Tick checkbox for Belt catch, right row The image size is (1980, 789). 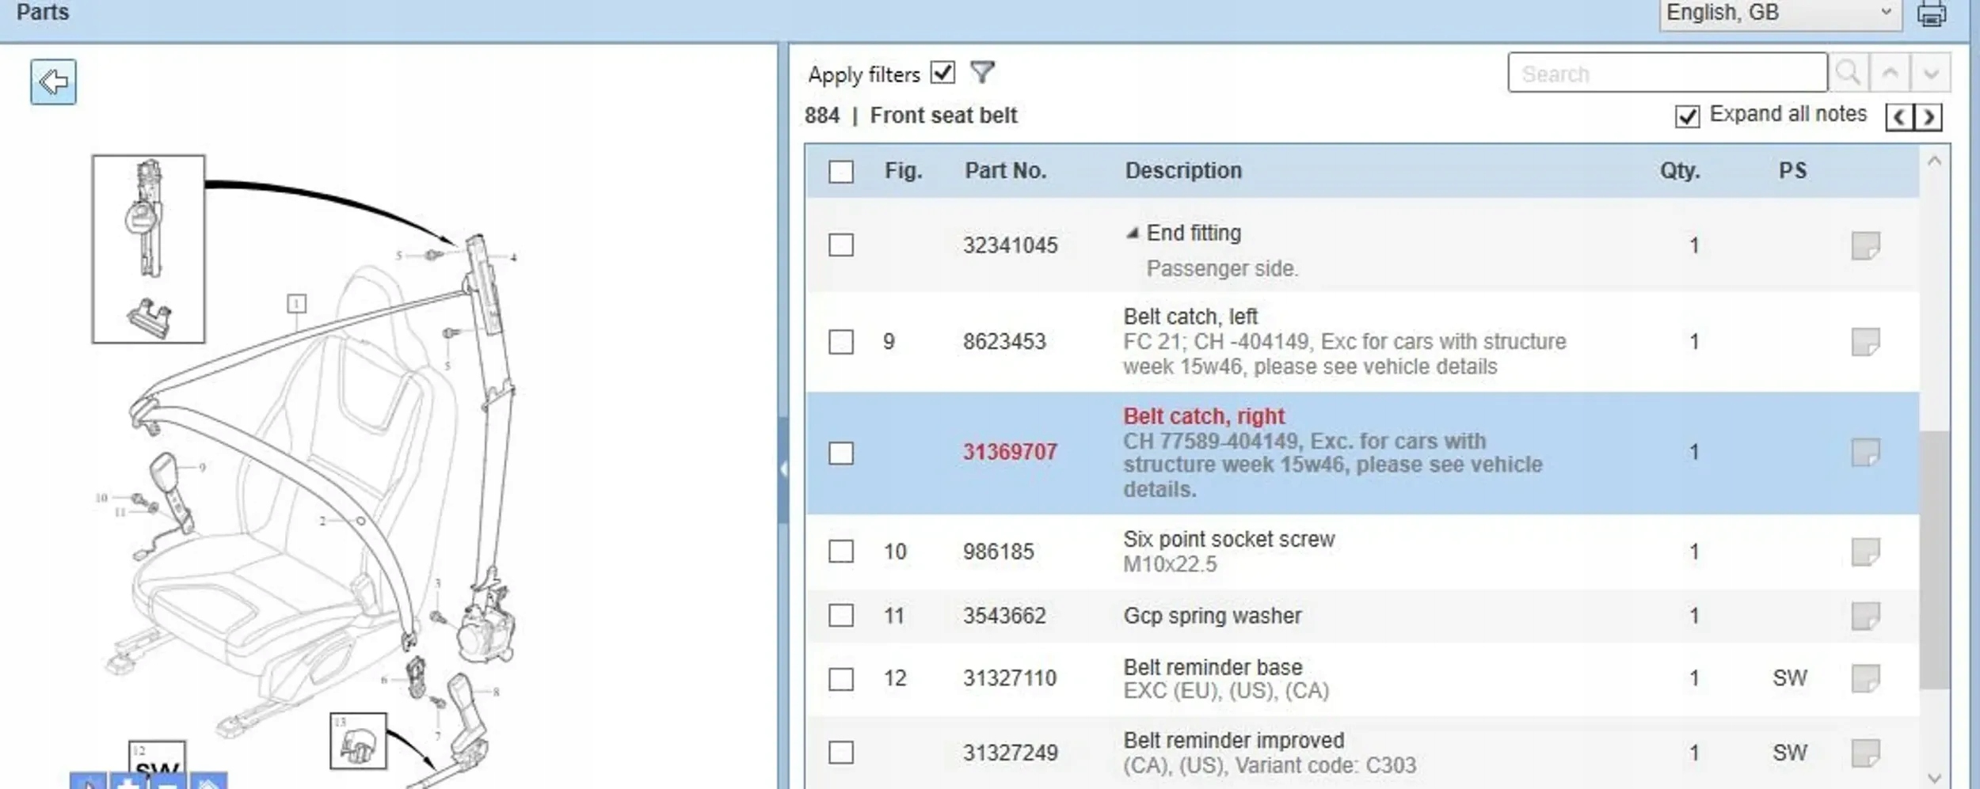[x=841, y=453]
